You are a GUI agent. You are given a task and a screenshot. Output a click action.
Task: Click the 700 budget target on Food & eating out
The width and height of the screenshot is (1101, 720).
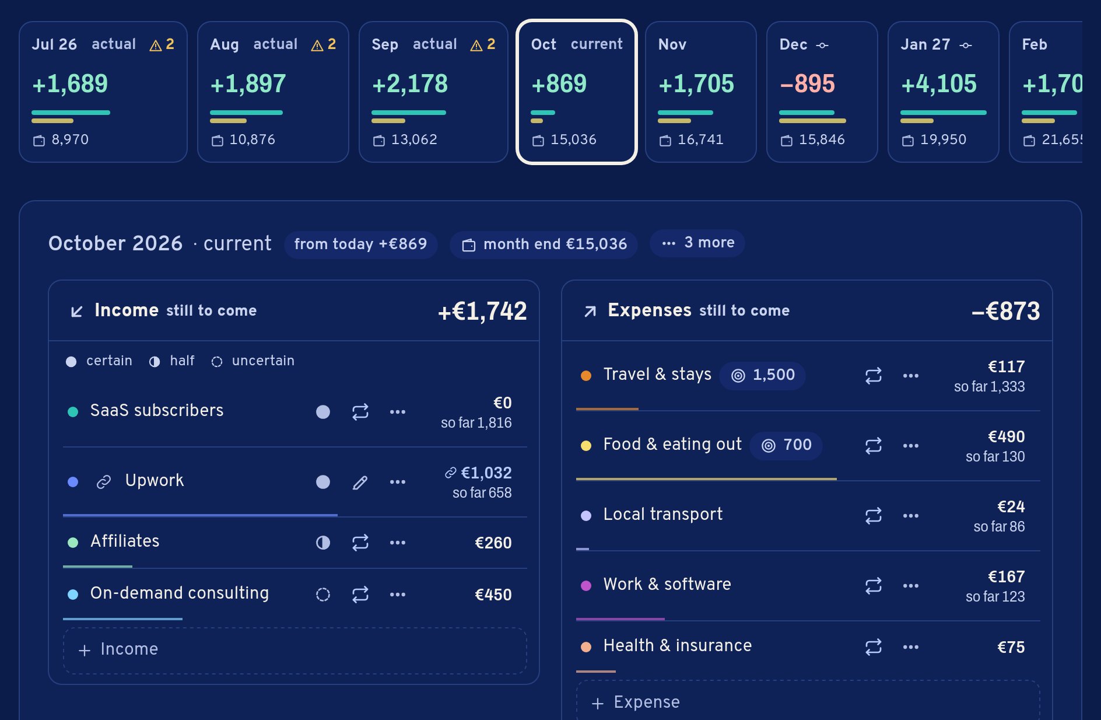pyautogui.click(x=786, y=445)
